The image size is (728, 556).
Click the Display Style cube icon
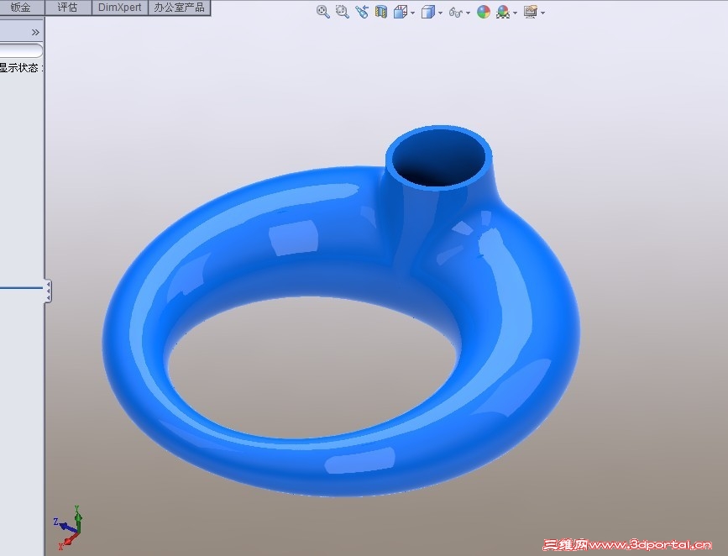pyautogui.click(x=428, y=12)
